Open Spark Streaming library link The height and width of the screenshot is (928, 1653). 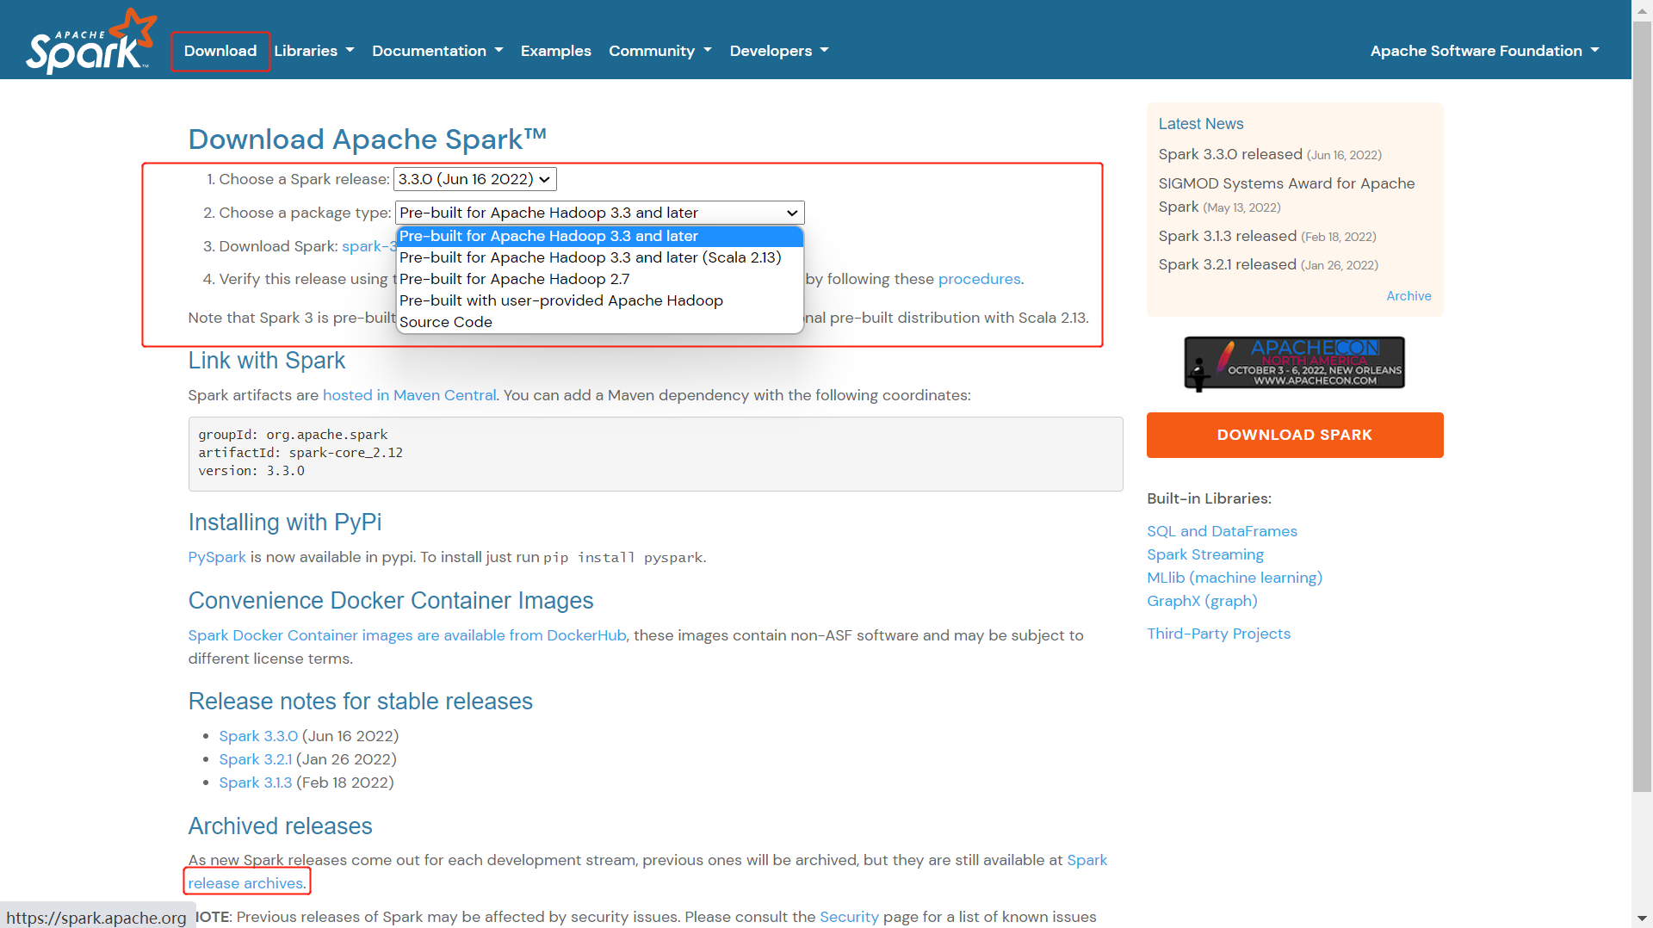click(1204, 554)
